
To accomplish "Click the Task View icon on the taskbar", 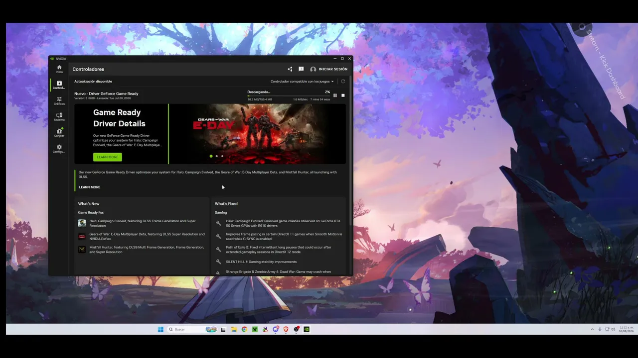I will (223, 329).
